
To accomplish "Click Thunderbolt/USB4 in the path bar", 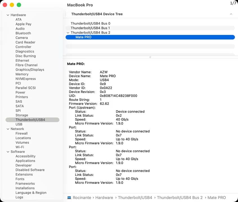I will 135,198.
